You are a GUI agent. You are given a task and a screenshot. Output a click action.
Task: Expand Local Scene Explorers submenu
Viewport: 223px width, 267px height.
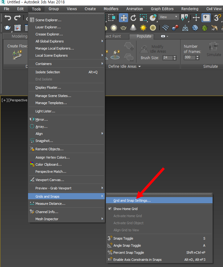[x=67, y=55]
